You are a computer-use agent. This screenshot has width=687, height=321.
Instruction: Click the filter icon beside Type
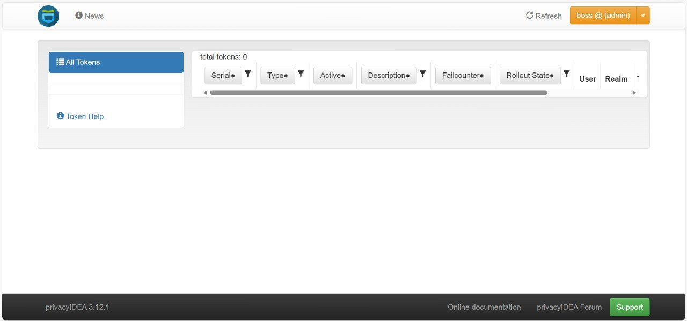(x=301, y=74)
